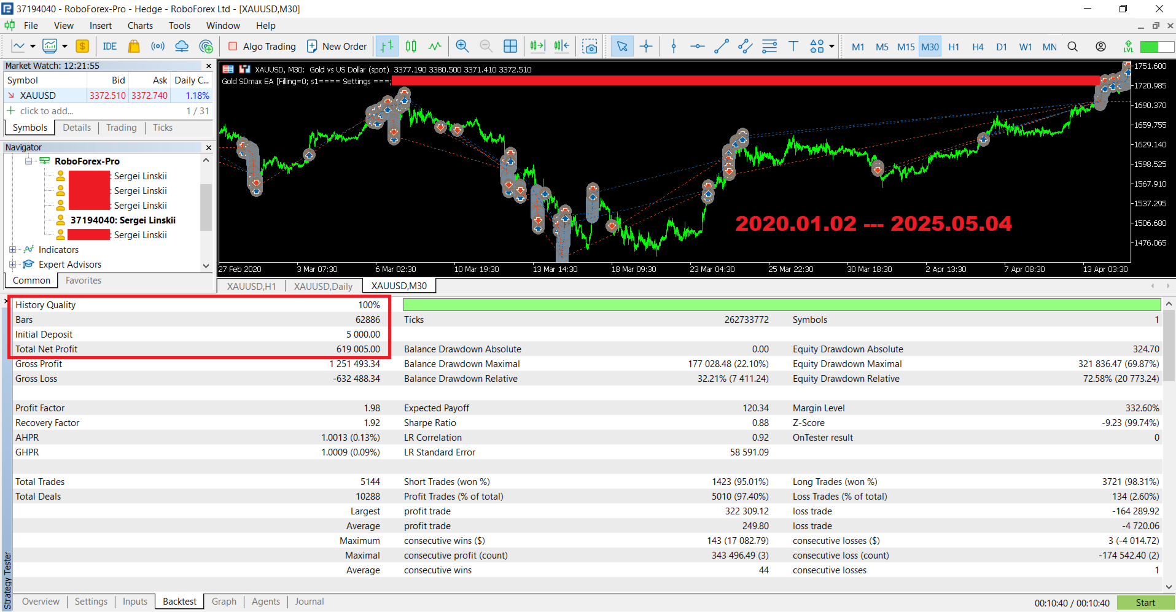Switch timeframe to M5
The width and height of the screenshot is (1176, 612).
[x=882, y=47]
